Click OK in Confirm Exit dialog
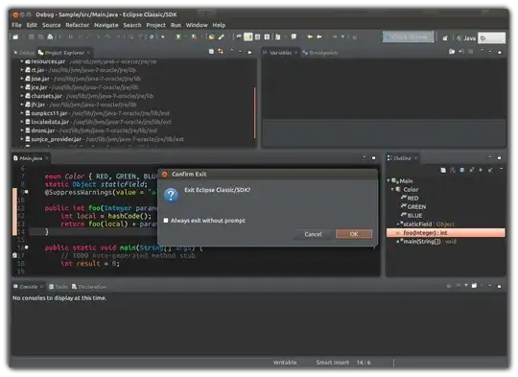 click(354, 234)
